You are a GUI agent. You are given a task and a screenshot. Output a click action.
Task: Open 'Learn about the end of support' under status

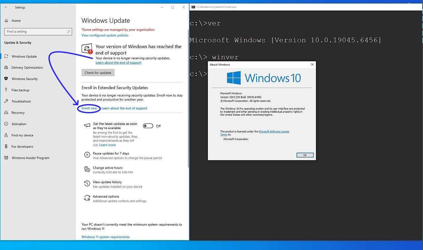(x=118, y=63)
